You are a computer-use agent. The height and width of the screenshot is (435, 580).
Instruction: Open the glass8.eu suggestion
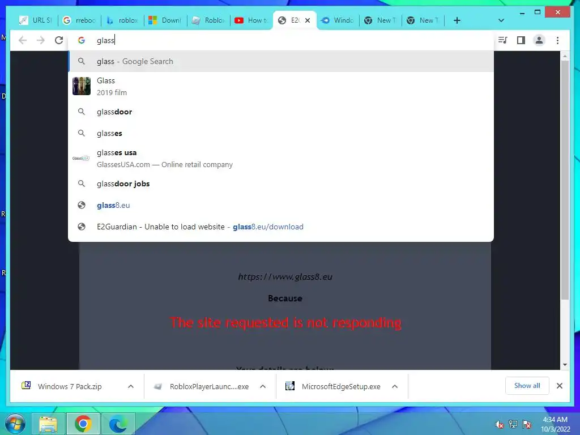(x=281, y=205)
